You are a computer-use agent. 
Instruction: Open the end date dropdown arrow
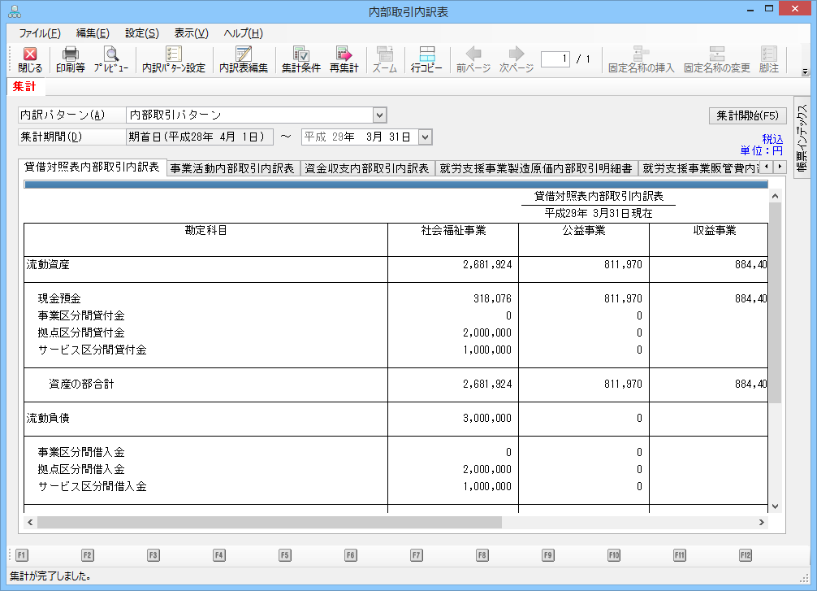tap(425, 137)
